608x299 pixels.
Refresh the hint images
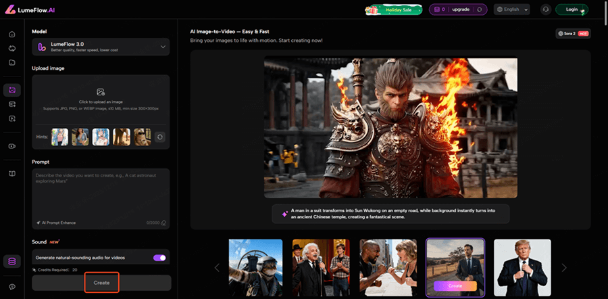point(160,137)
